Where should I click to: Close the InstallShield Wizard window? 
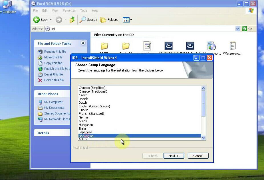(209, 58)
